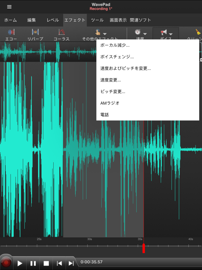The image size is (202, 270).
Task: Switch to the 関連ソフト tab
Action: [140, 20]
